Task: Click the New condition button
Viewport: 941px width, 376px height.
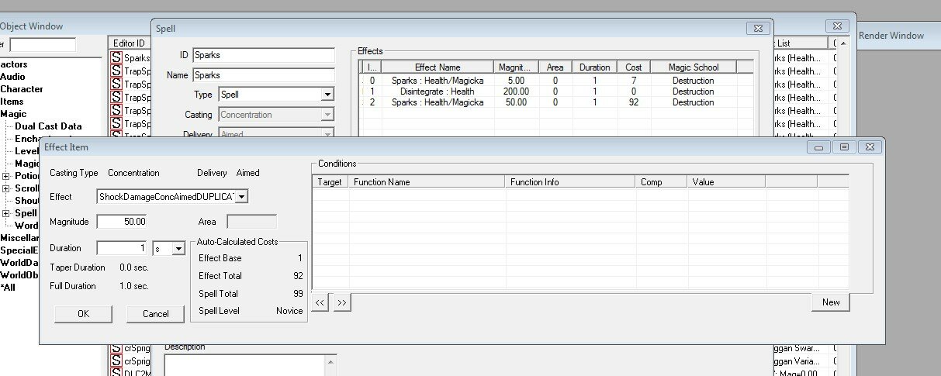Action: tap(831, 302)
